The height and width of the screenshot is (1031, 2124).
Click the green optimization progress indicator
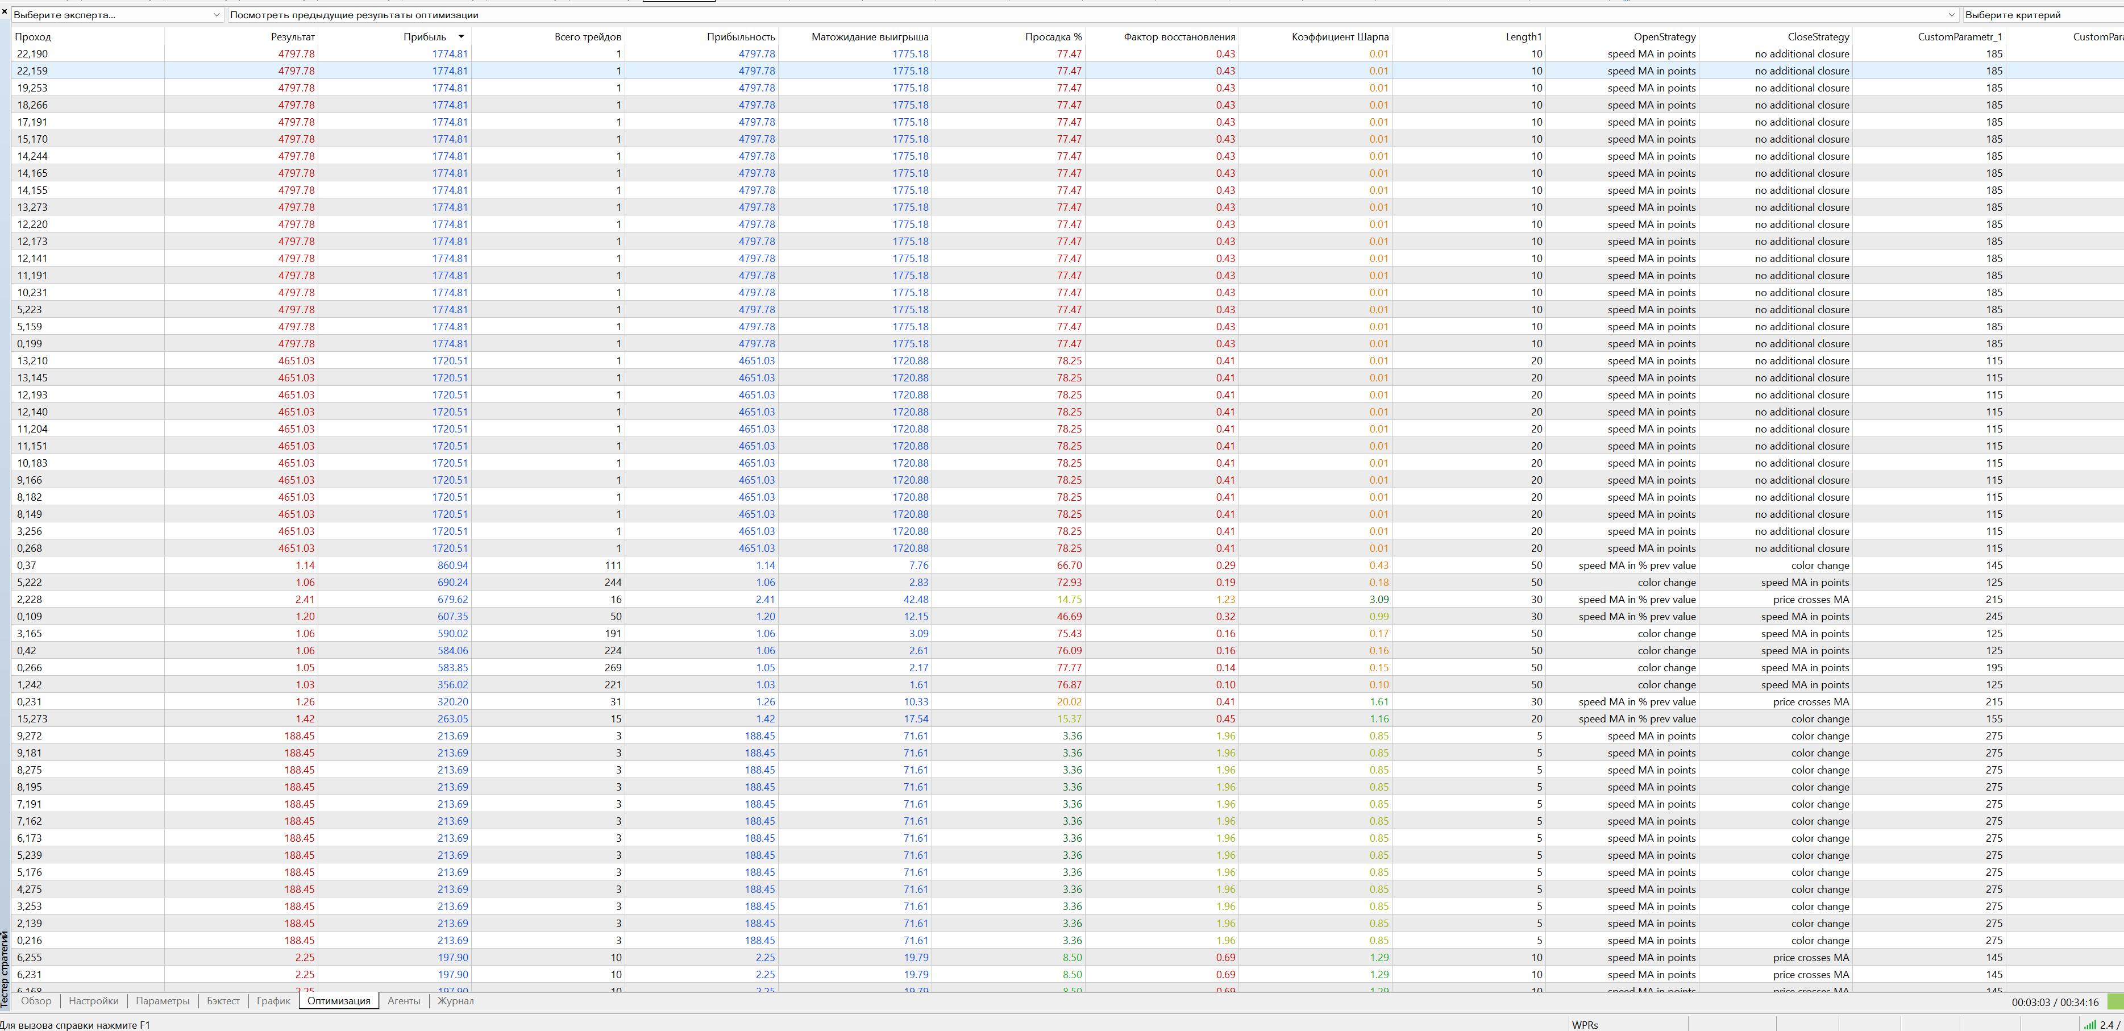[2115, 1001]
